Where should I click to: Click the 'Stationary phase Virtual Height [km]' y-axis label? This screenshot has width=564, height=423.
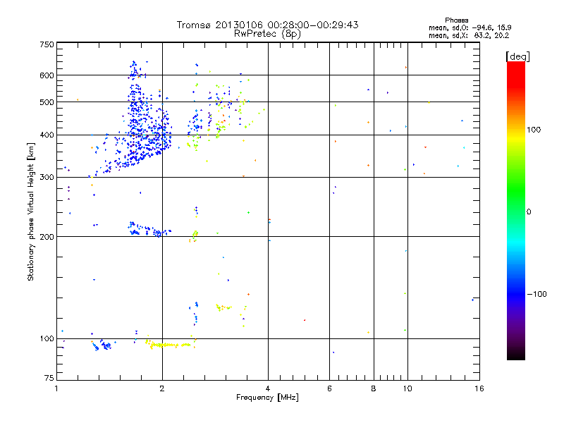click(31, 211)
